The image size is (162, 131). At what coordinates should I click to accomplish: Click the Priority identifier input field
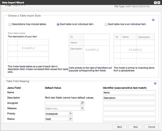pyautogui.click(x=129, y=114)
